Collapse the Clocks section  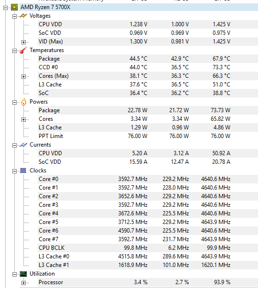(x=14, y=171)
